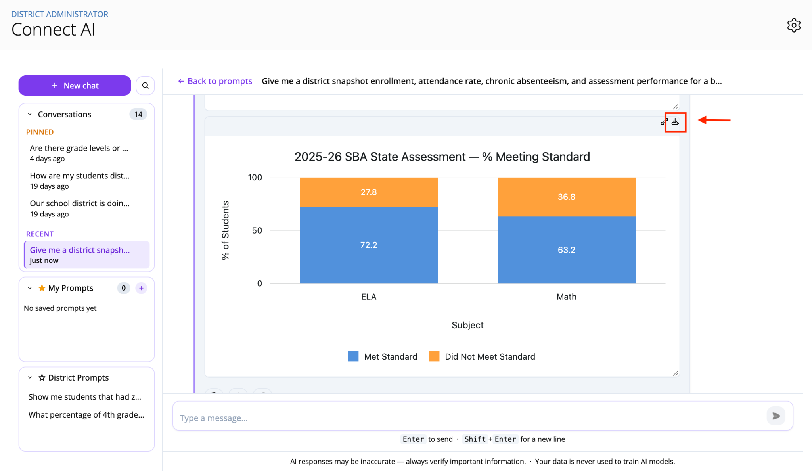Click the conversation title text in the header

tap(492, 81)
